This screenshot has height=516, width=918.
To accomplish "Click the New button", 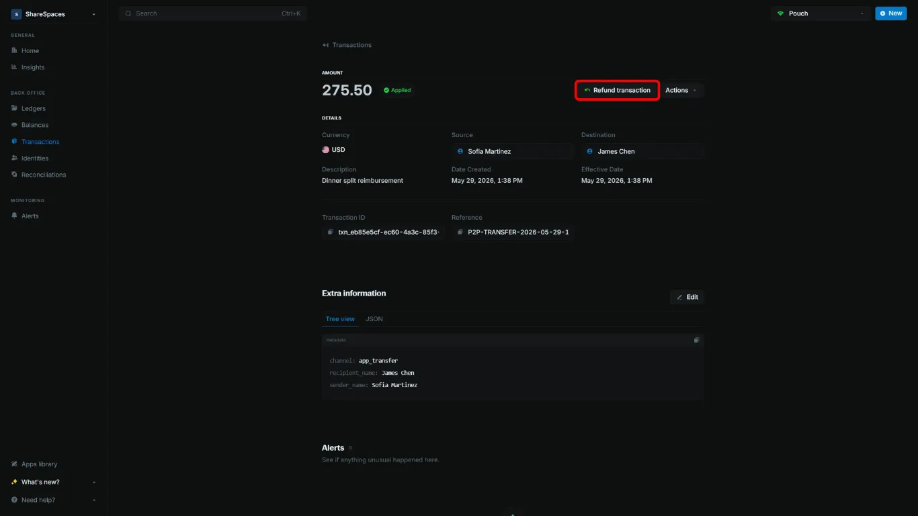I will tap(890, 13).
